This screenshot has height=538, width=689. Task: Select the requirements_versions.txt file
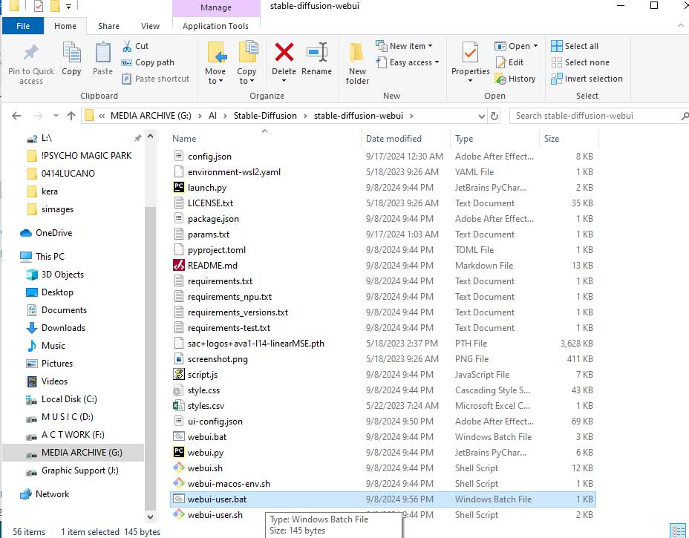(x=382, y=312)
